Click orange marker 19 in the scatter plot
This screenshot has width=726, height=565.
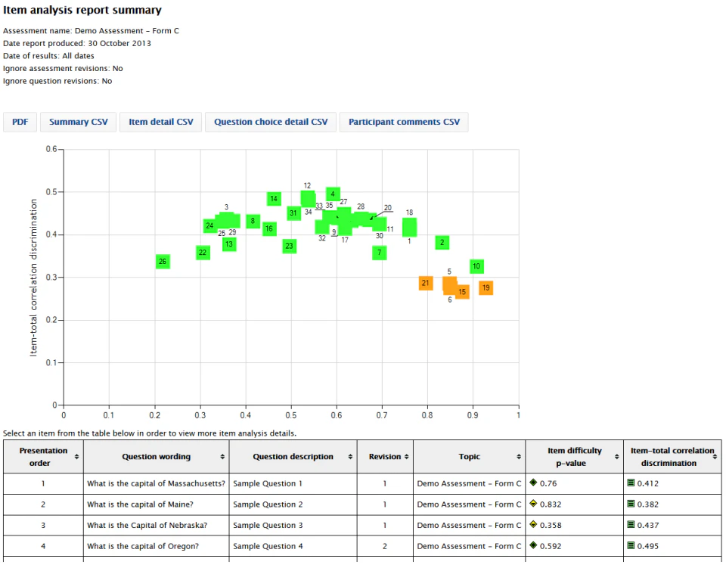tap(486, 288)
